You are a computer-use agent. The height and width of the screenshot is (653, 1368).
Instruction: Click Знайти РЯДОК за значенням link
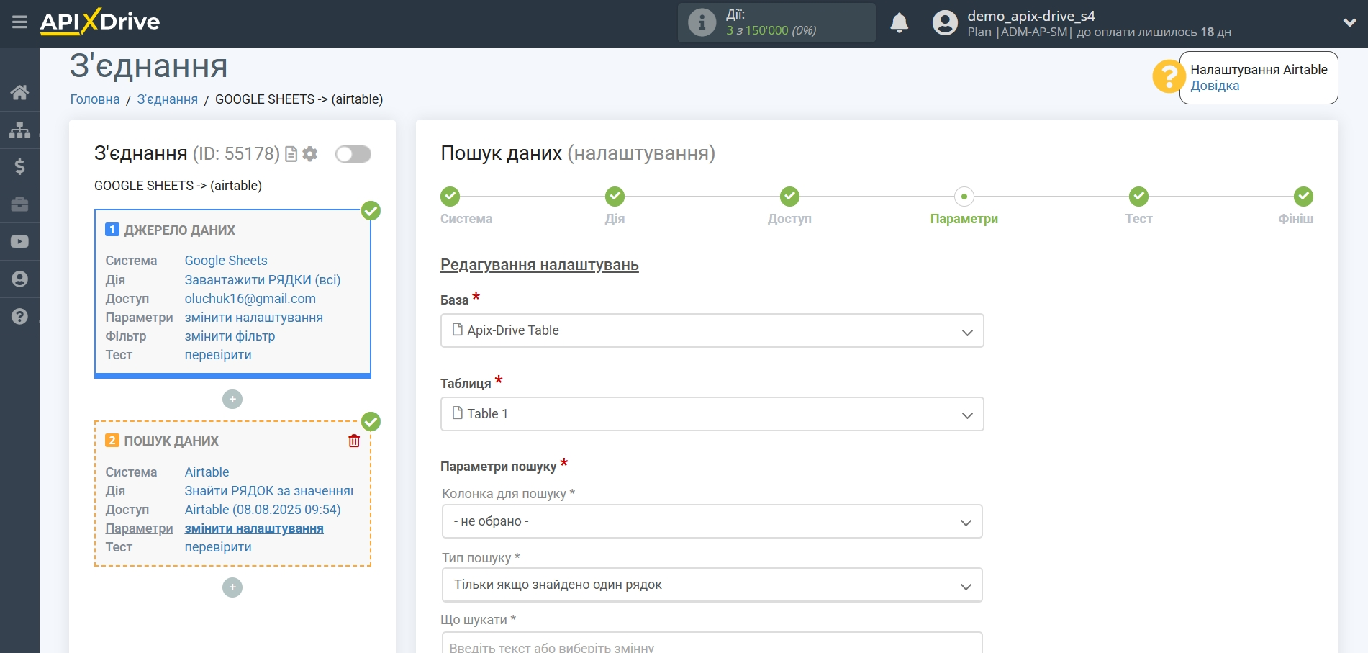tap(269, 491)
